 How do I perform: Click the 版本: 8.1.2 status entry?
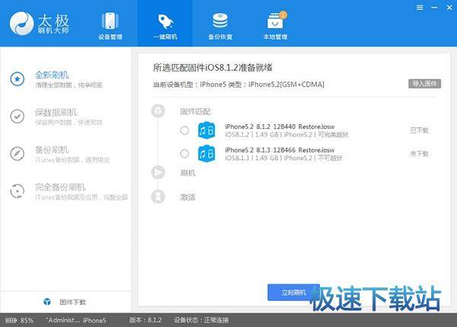coord(145,320)
